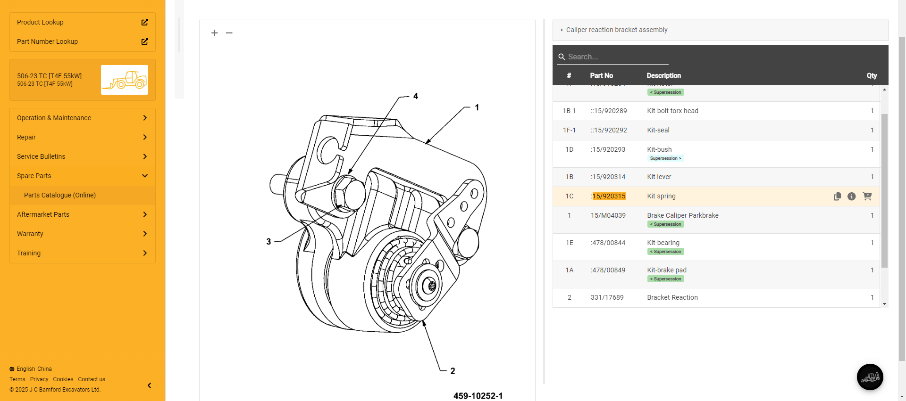This screenshot has height=401, width=906.
Task: Click the Contact us footer link
Action: 92,379
